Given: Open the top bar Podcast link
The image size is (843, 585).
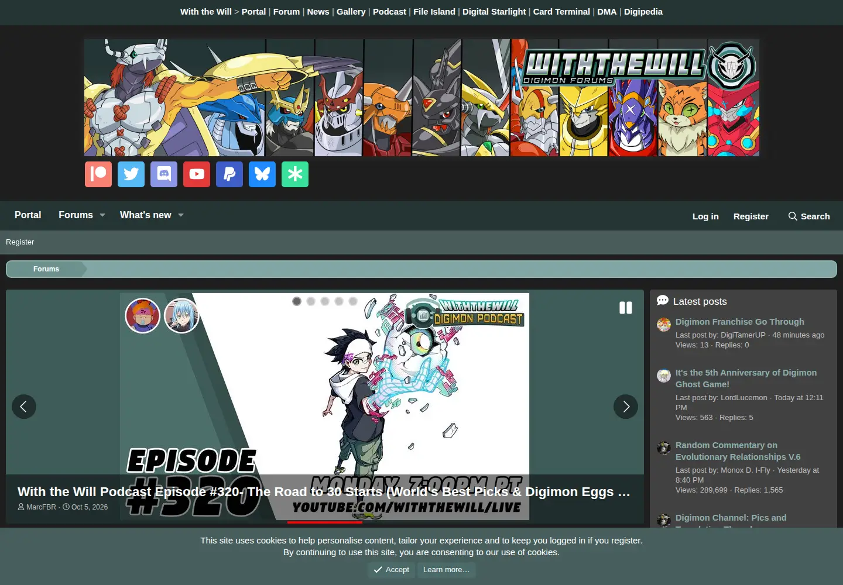Looking at the screenshot, I should point(389,12).
